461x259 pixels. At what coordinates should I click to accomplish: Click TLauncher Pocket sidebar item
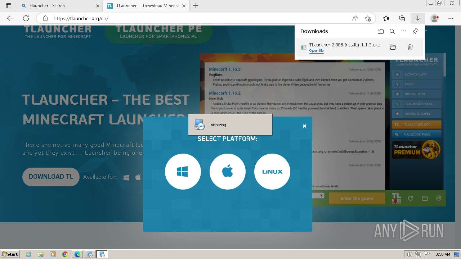tap(416, 104)
